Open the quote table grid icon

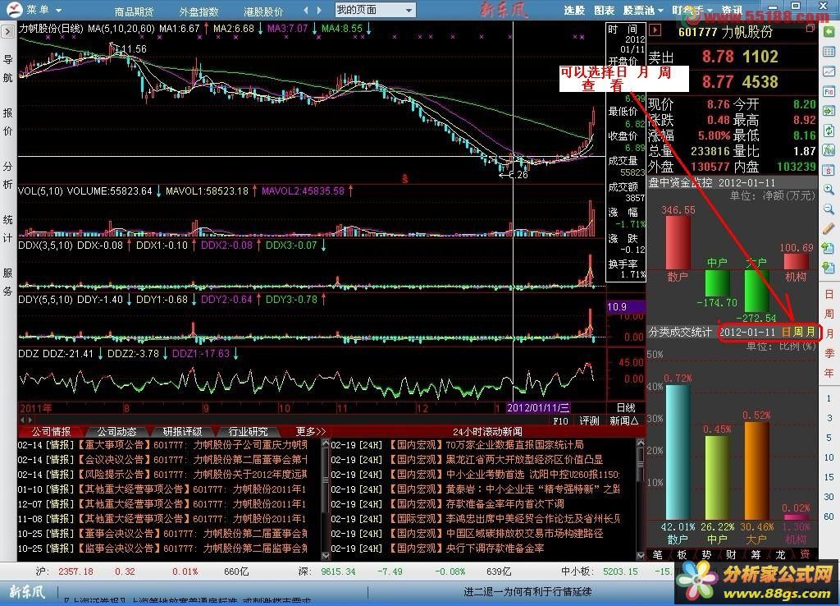pos(829,52)
